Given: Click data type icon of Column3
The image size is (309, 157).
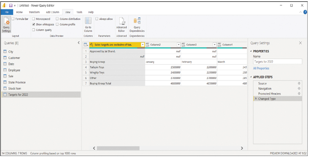Looking at the screenshot, I should point(184,45).
